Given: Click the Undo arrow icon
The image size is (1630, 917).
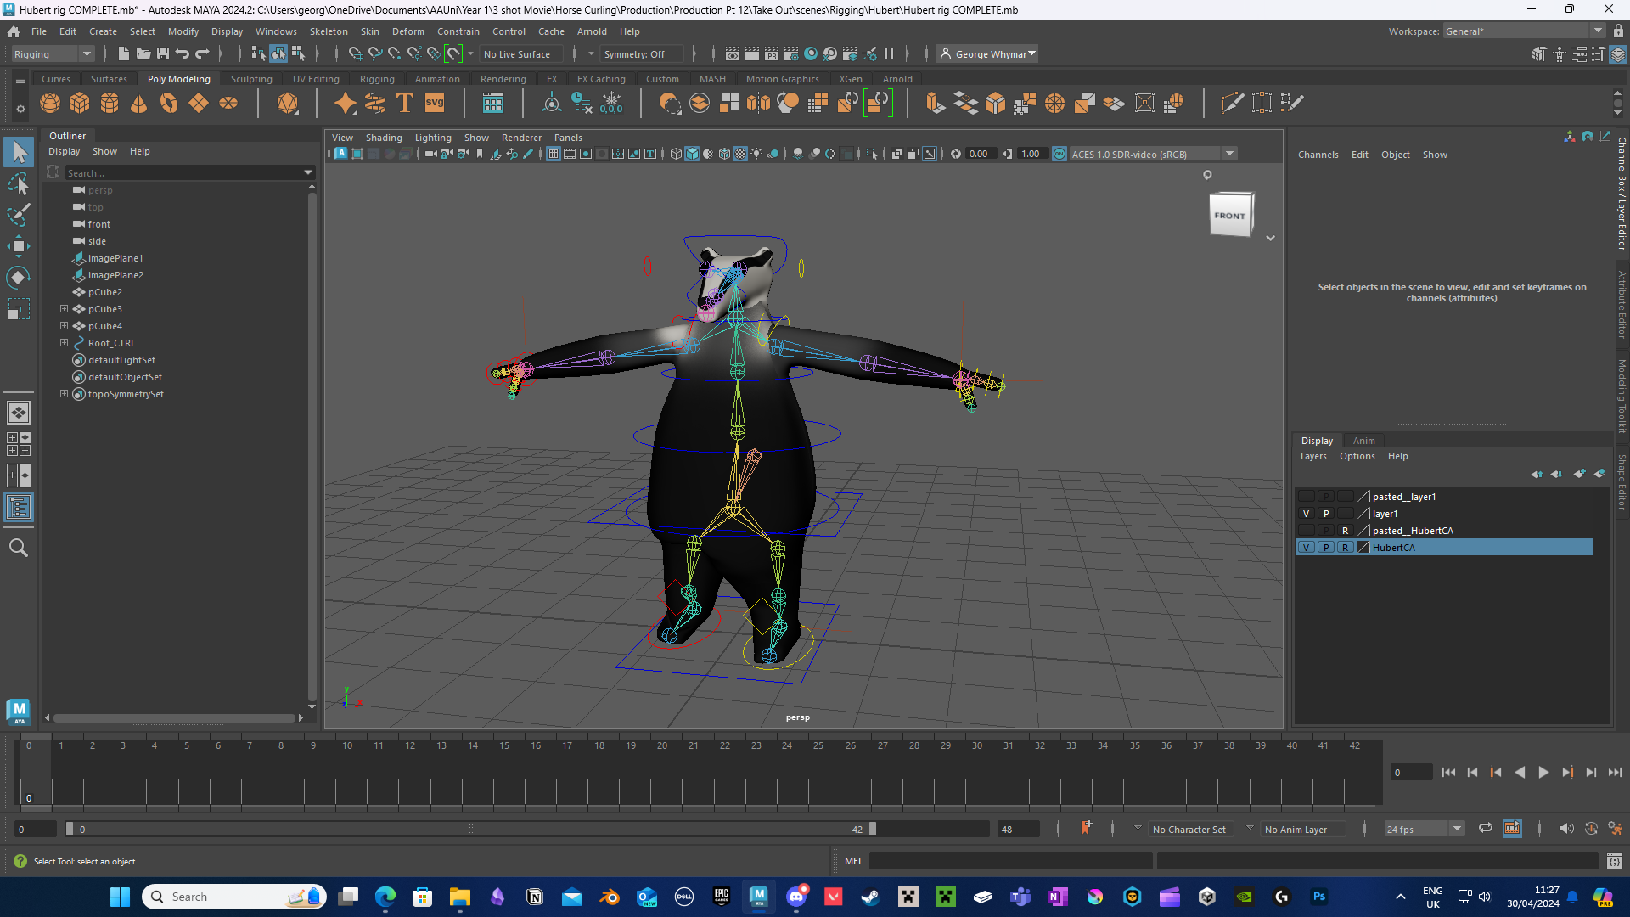Looking at the screenshot, I should (x=183, y=54).
